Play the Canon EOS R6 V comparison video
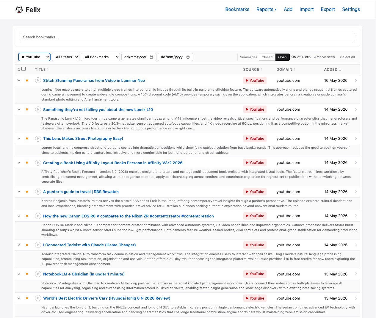Image resolution: width=376 pixels, height=318 pixels. pyautogui.click(x=38, y=216)
